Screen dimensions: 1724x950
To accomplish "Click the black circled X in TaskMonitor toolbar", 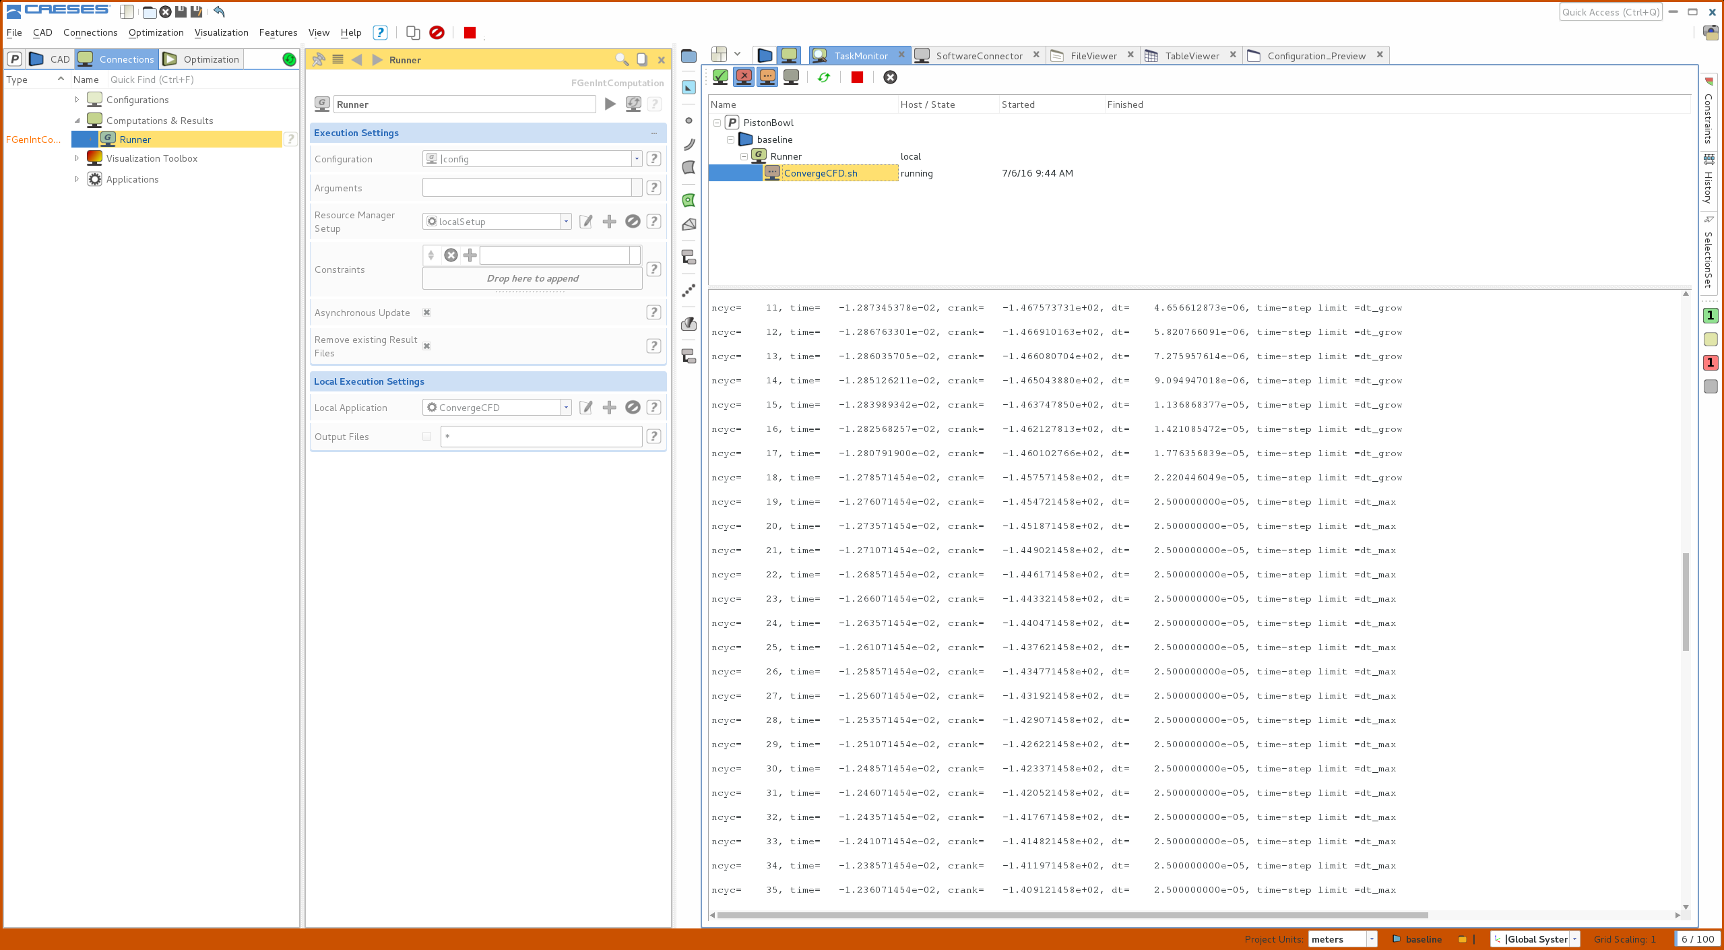I will click(890, 77).
